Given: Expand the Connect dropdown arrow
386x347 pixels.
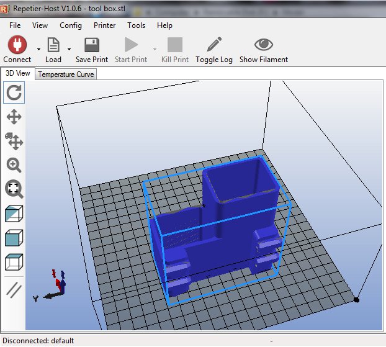Looking at the screenshot, I should tap(38, 48).
